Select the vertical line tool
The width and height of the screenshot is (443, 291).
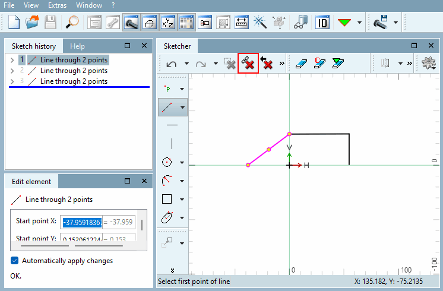click(x=172, y=144)
